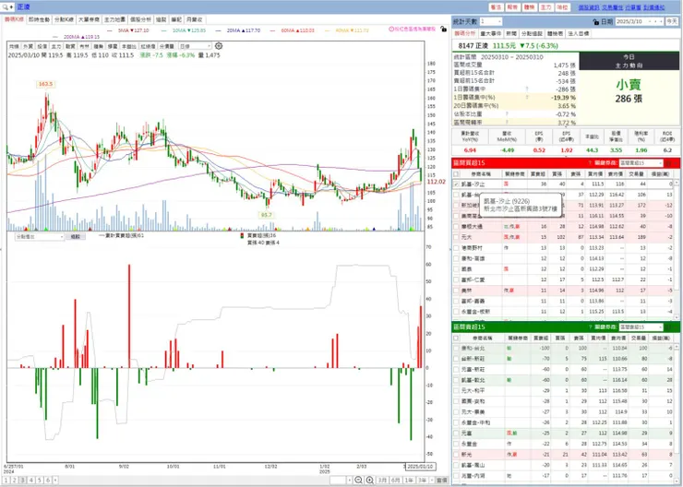Tick select-all checkbox in 買超 table header
This screenshot has height=487, width=683.
point(456,173)
